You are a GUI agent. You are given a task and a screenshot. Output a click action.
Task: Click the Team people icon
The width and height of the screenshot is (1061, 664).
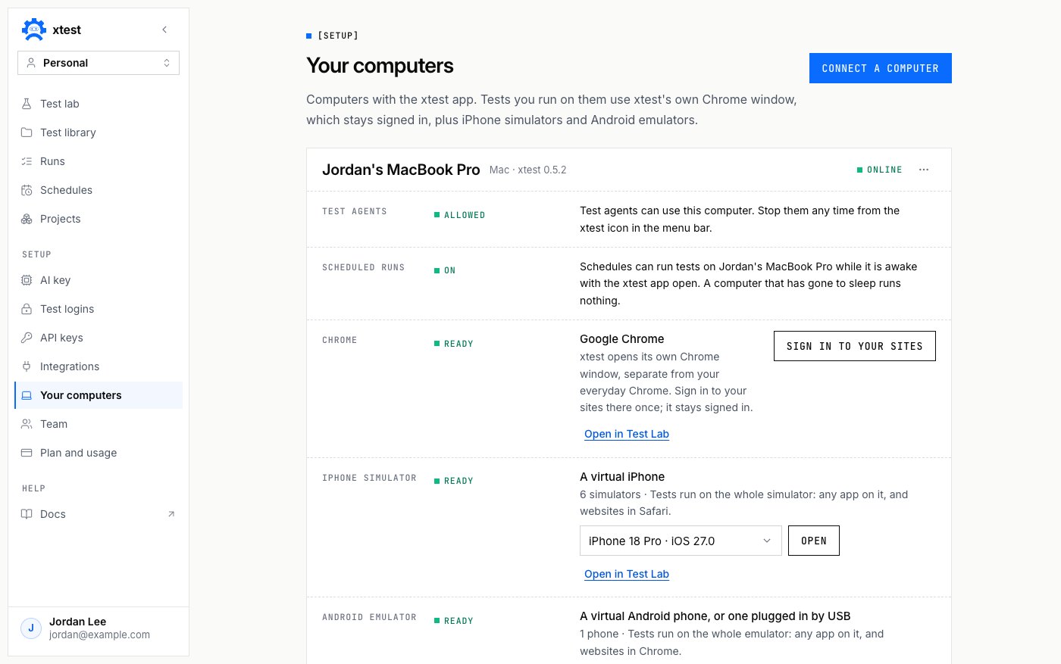point(27,424)
